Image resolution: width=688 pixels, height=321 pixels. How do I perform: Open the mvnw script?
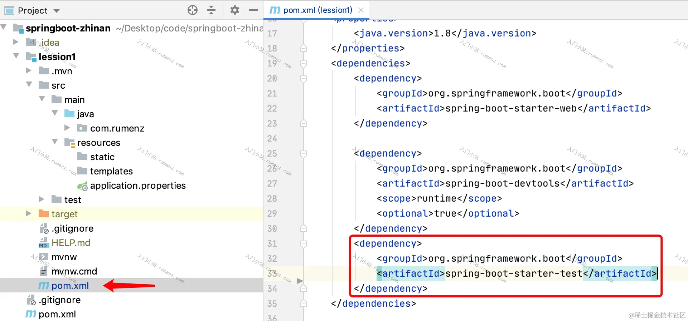pyautogui.click(x=64, y=257)
